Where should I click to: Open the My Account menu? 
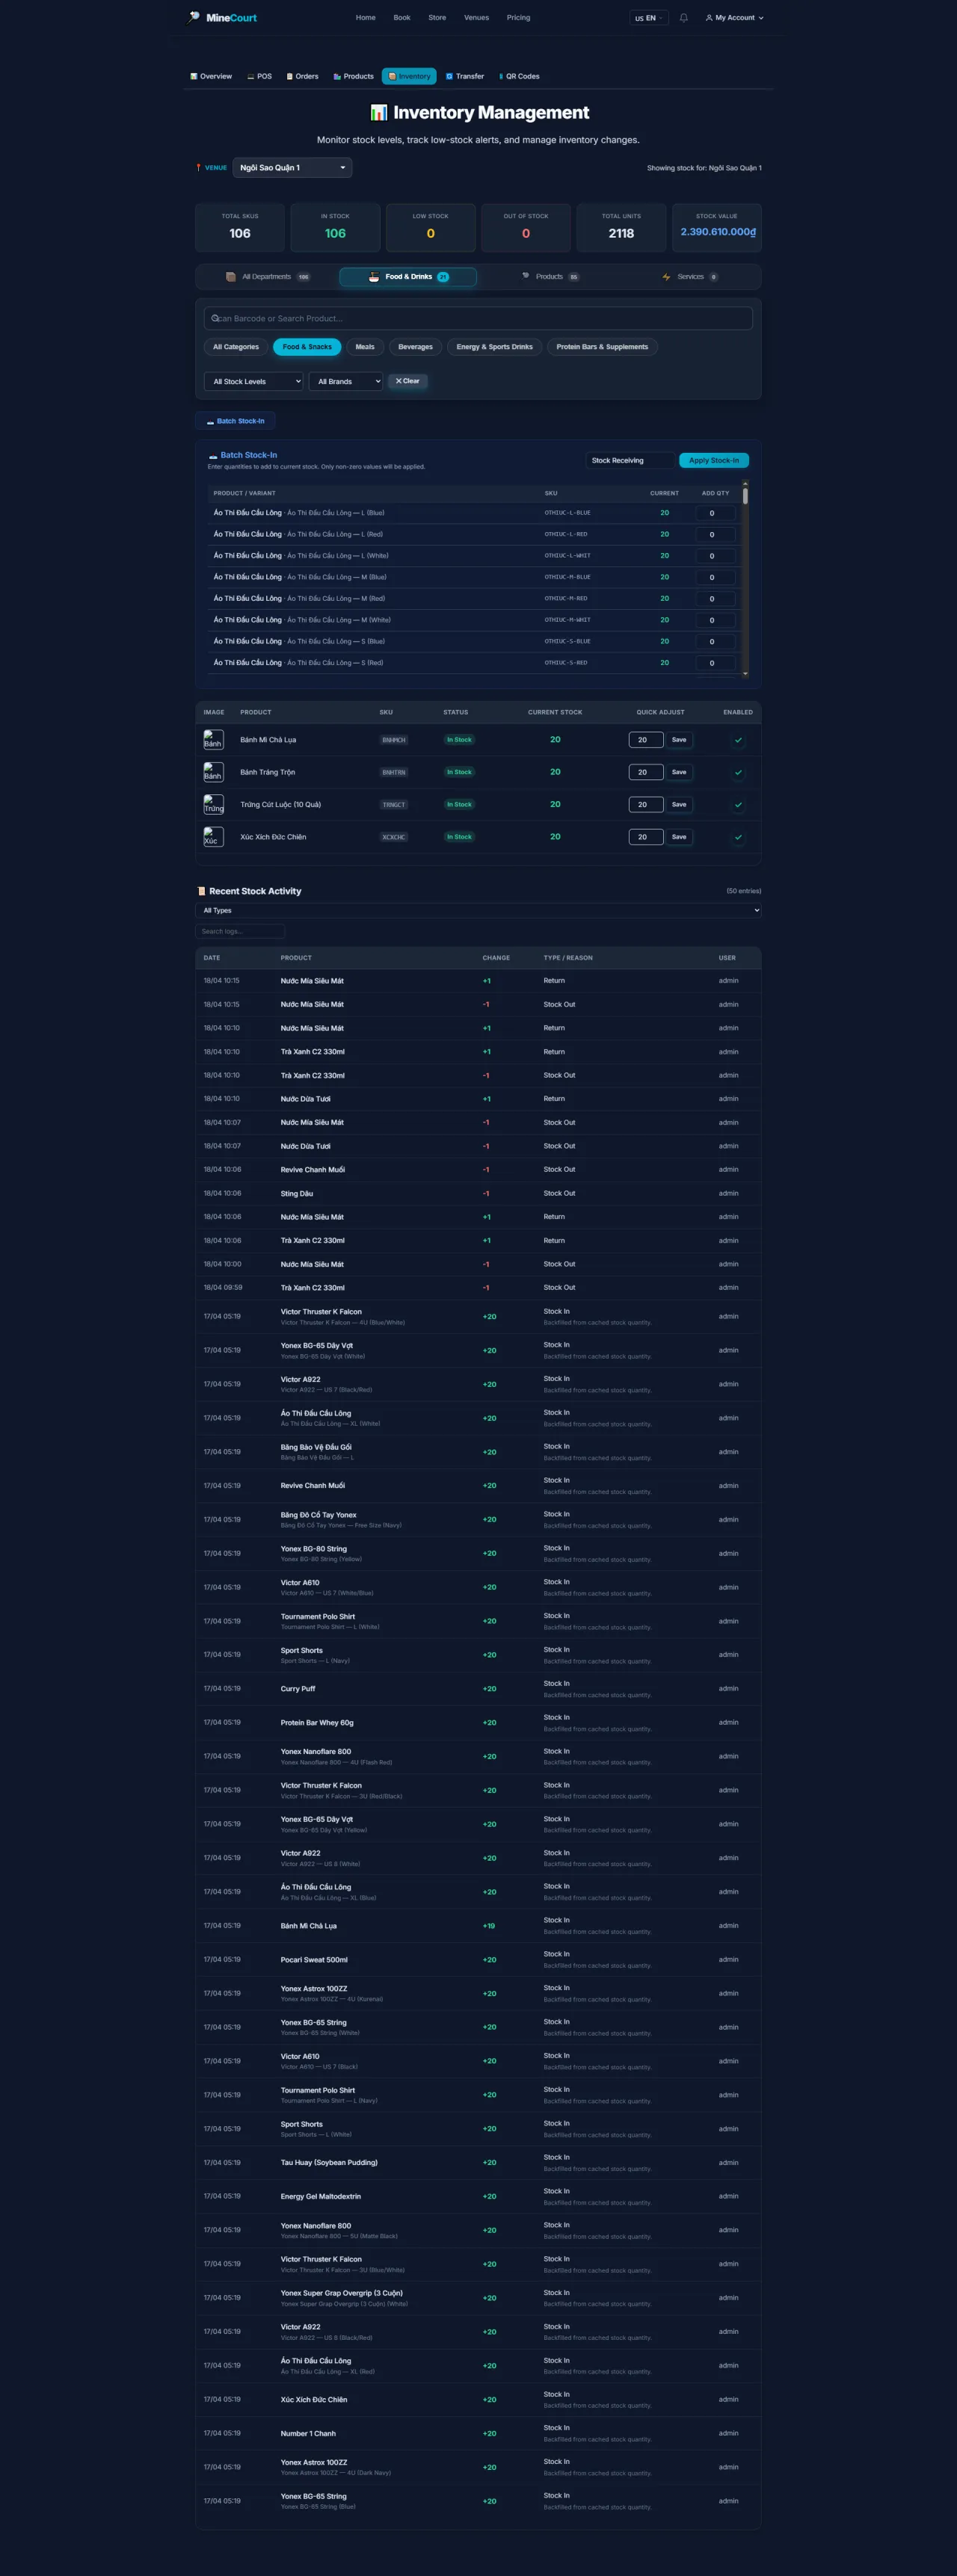click(734, 18)
